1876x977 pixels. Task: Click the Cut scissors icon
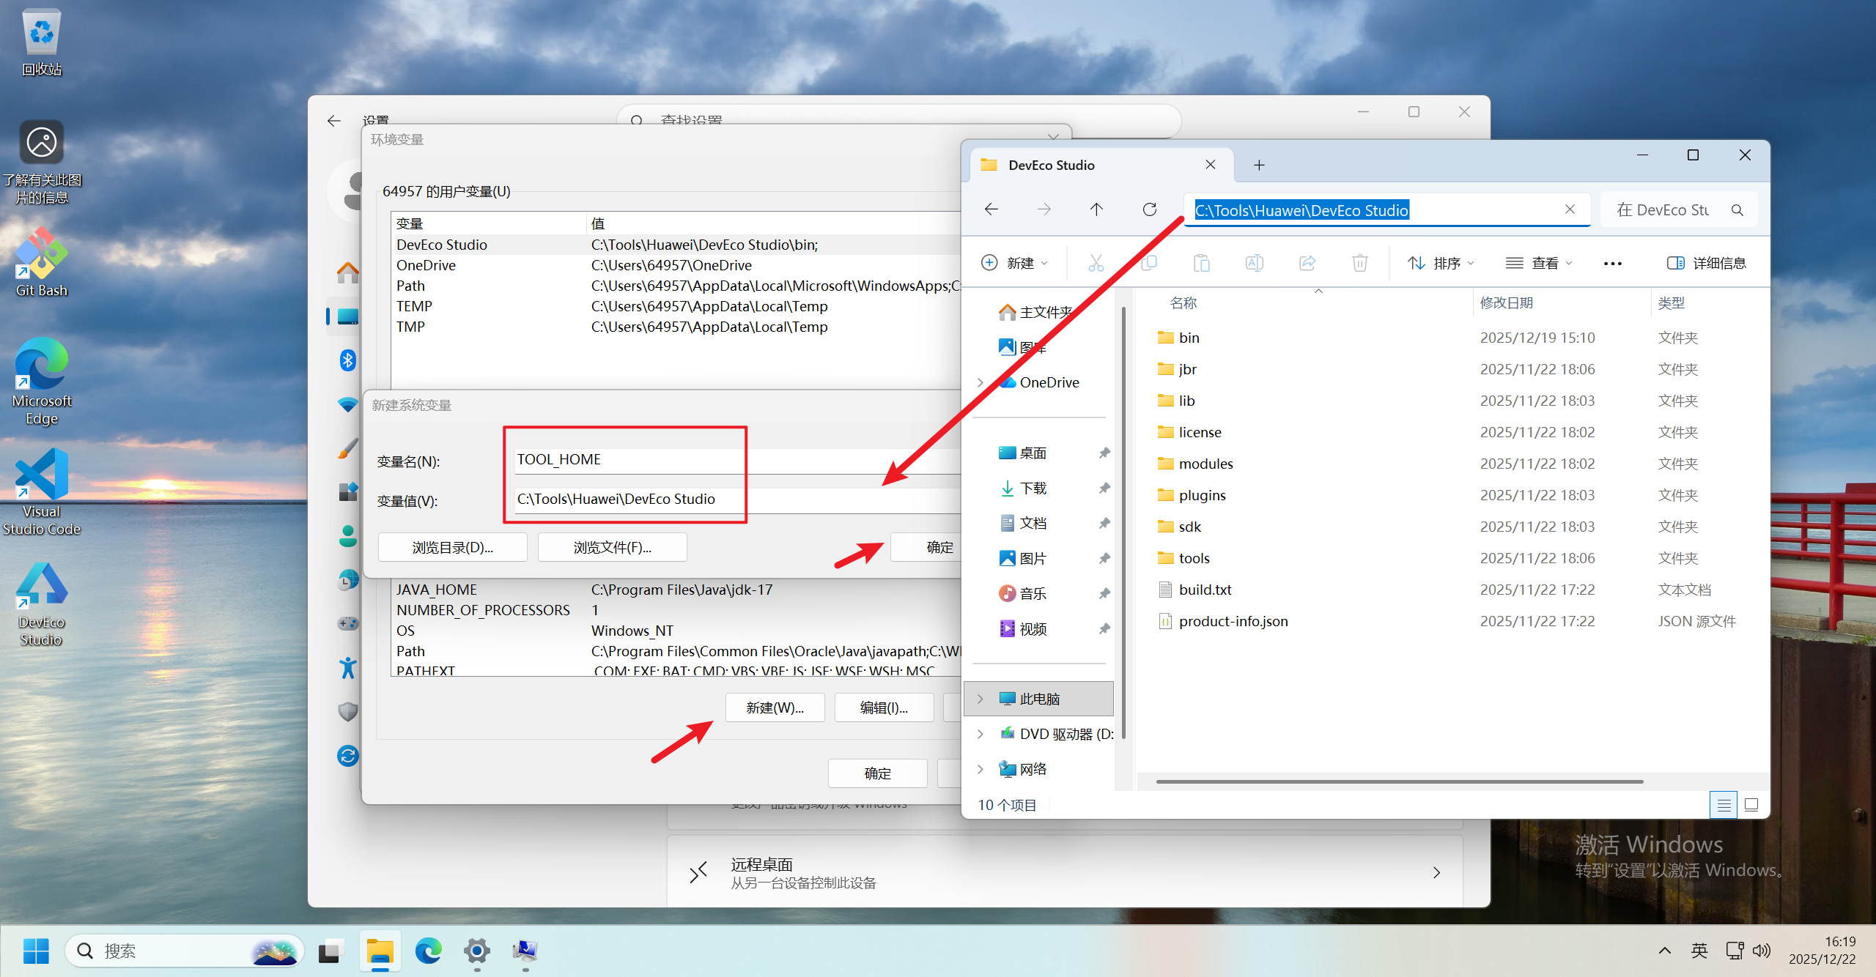point(1096,263)
